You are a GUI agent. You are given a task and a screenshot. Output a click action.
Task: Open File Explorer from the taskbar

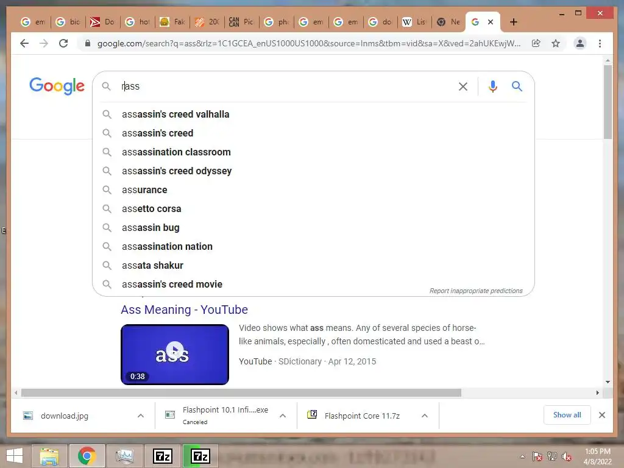coord(49,456)
